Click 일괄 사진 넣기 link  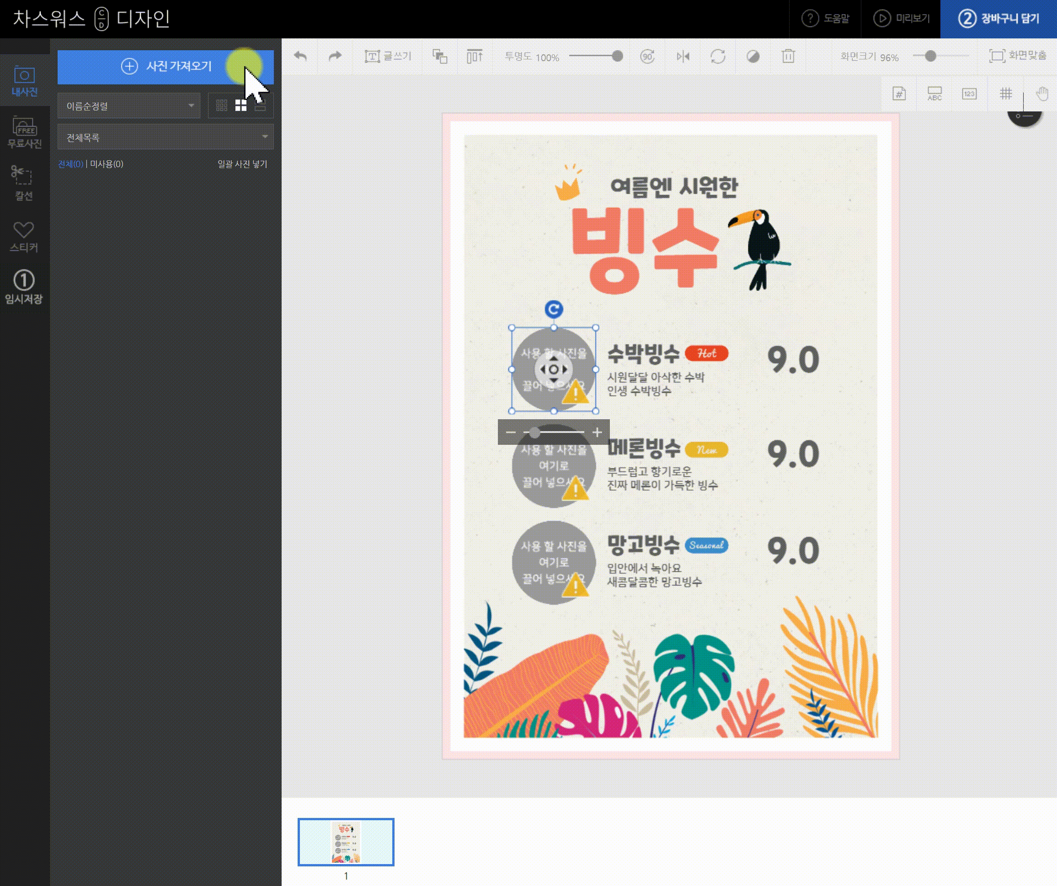click(x=242, y=164)
